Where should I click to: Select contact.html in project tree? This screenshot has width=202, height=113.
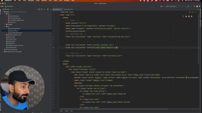(11, 39)
